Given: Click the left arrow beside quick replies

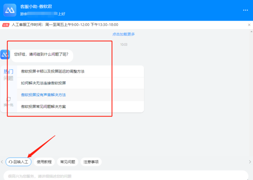Looking at the screenshot, I should point(2,162).
